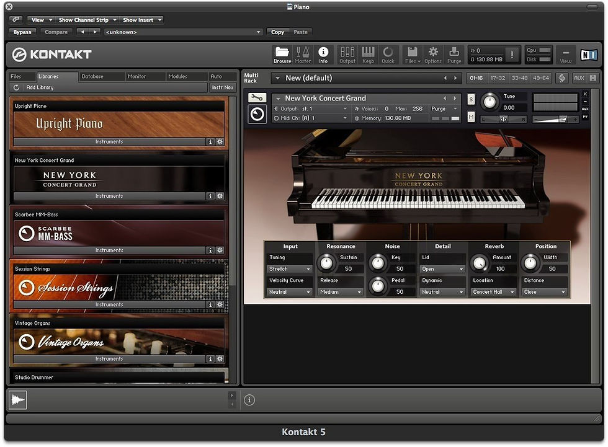608x447 pixels.
Task: Toggle the plug-in Bypass button
Action: [22, 32]
